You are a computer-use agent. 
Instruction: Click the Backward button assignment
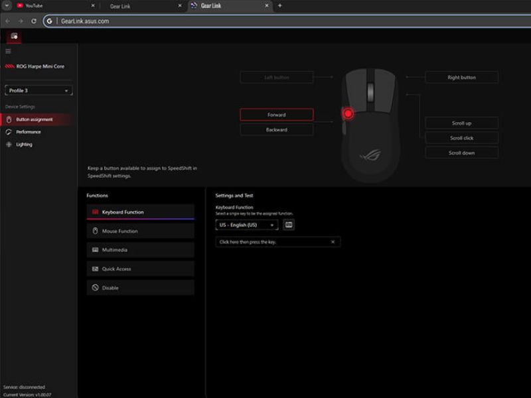(x=277, y=129)
